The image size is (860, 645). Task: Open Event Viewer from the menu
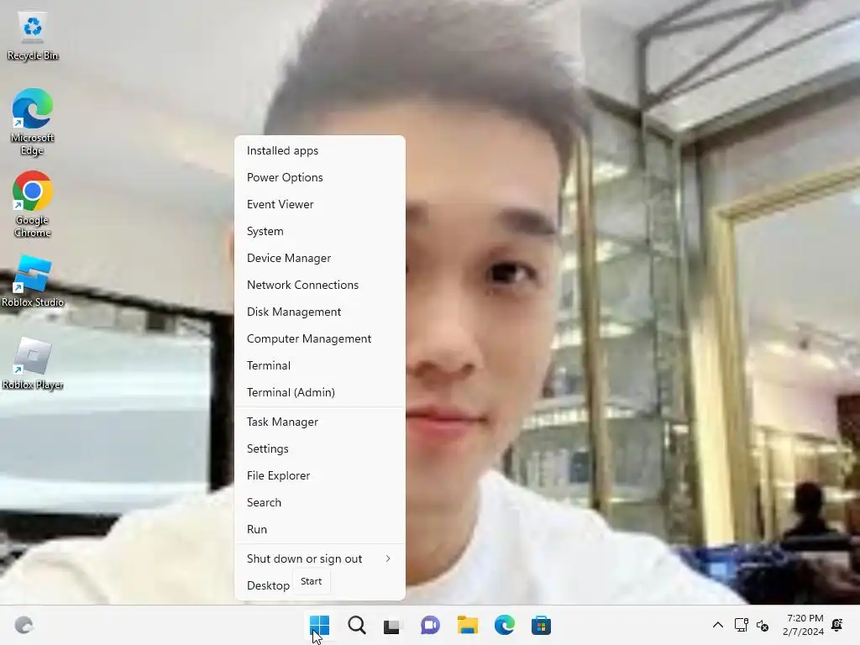pos(320,205)
